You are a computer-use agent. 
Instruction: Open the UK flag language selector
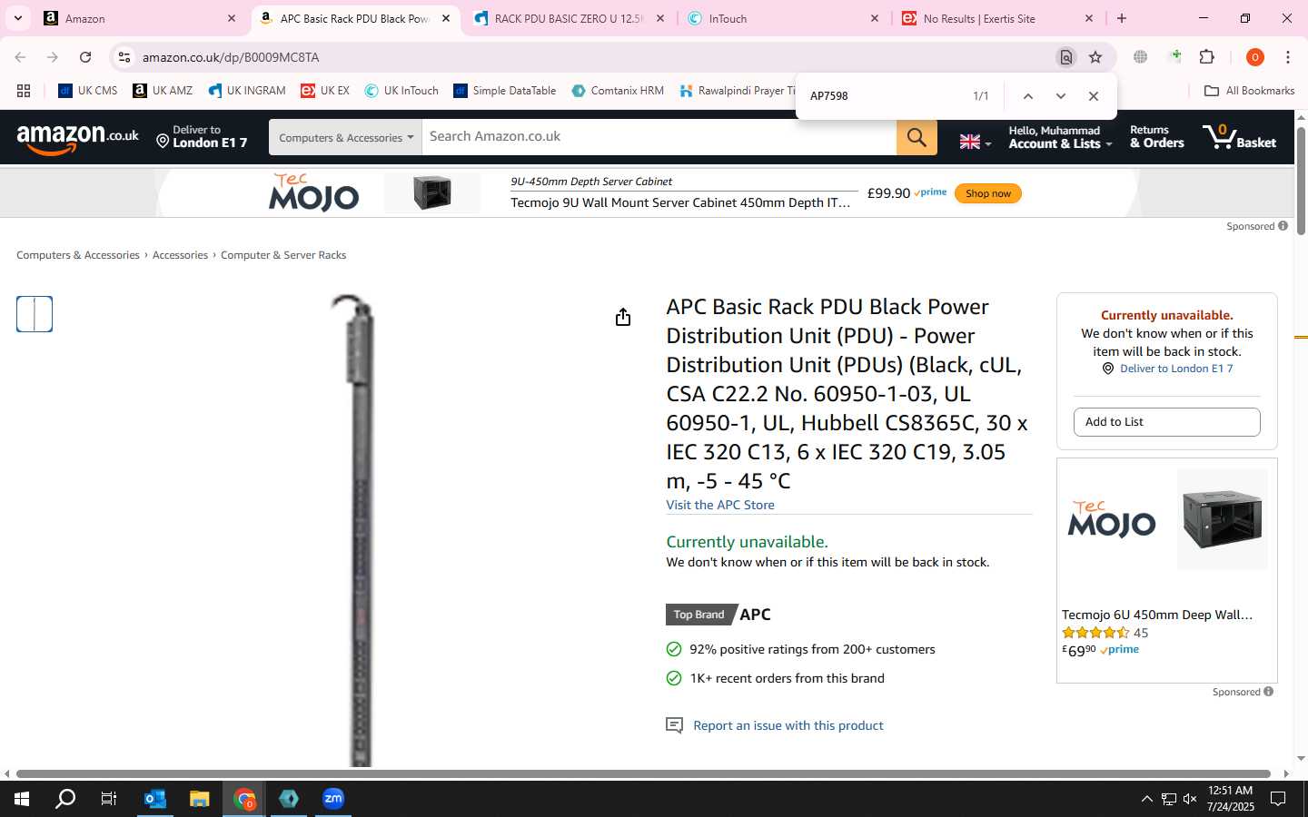pyautogui.click(x=976, y=142)
